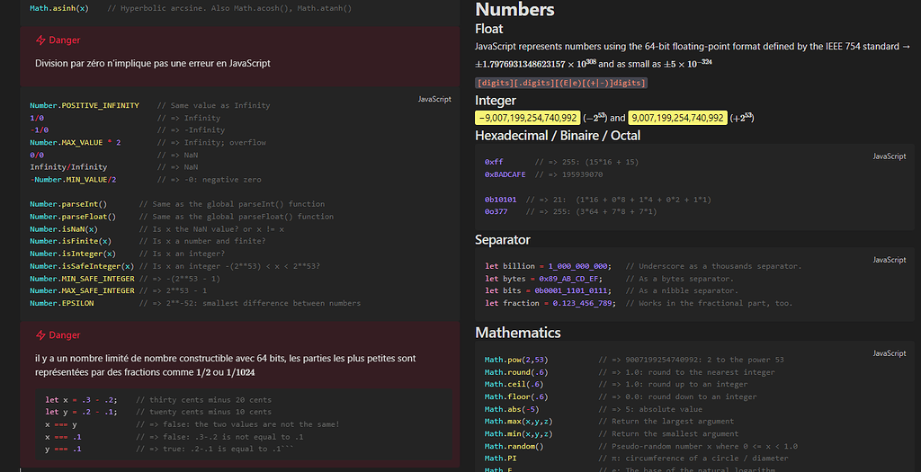Place cursor on the Number.EPSILON code line
The height and width of the screenshot is (472, 921).
coord(62,303)
